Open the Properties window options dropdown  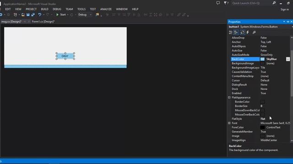[x=284, y=22]
